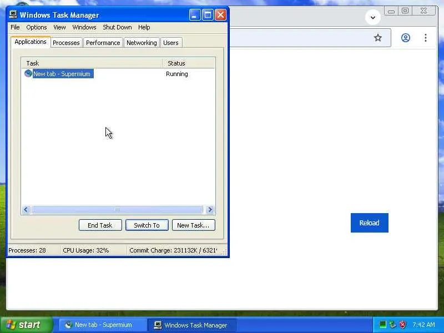
Task: Restore down the Supermium browser window
Action: [x=405, y=11]
